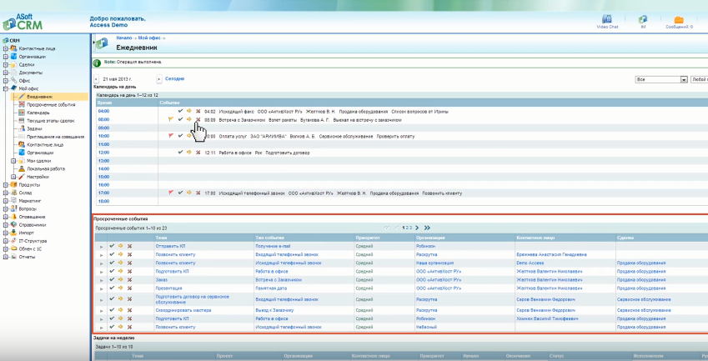Open organization Робинзон in Отправить КП row

pos(426,247)
